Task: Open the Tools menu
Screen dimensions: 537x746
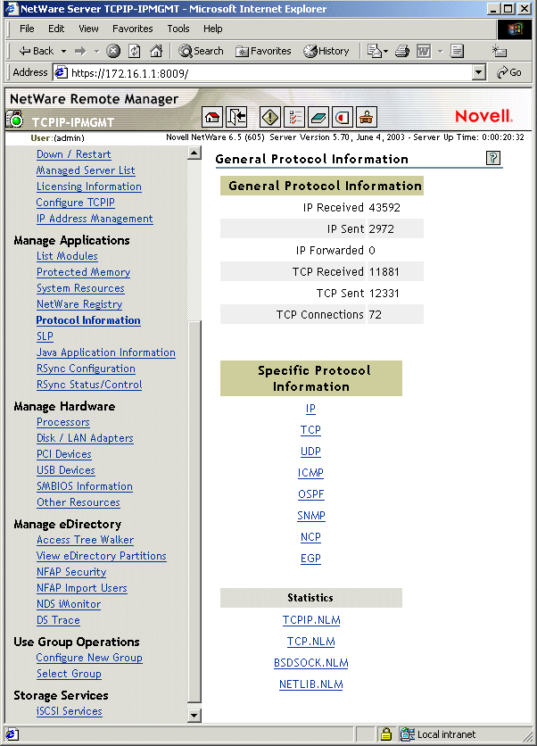Action: (178, 29)
